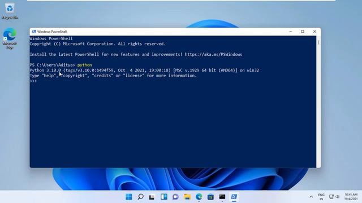
Task: Maximize the Windows PowerShell window
Action: pos(303,32)
